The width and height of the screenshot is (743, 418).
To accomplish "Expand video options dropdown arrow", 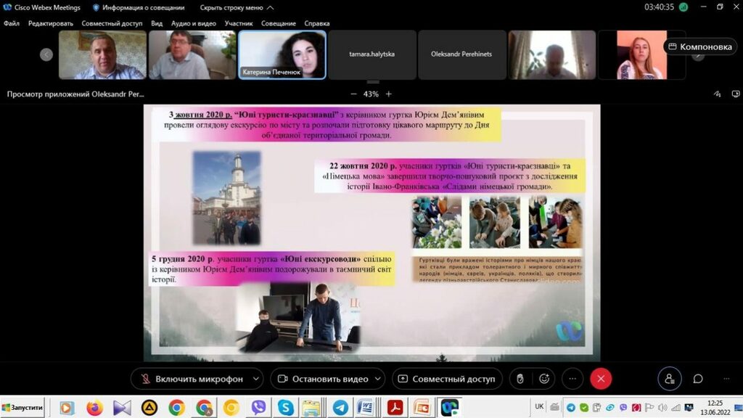I will (x=377, y=379).
